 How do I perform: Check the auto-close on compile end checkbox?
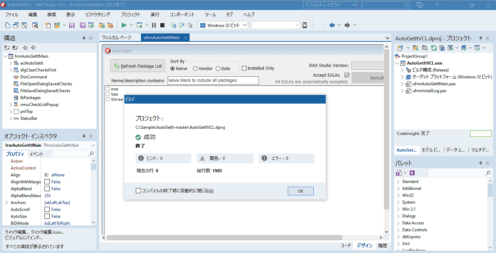tap(138, 191)
